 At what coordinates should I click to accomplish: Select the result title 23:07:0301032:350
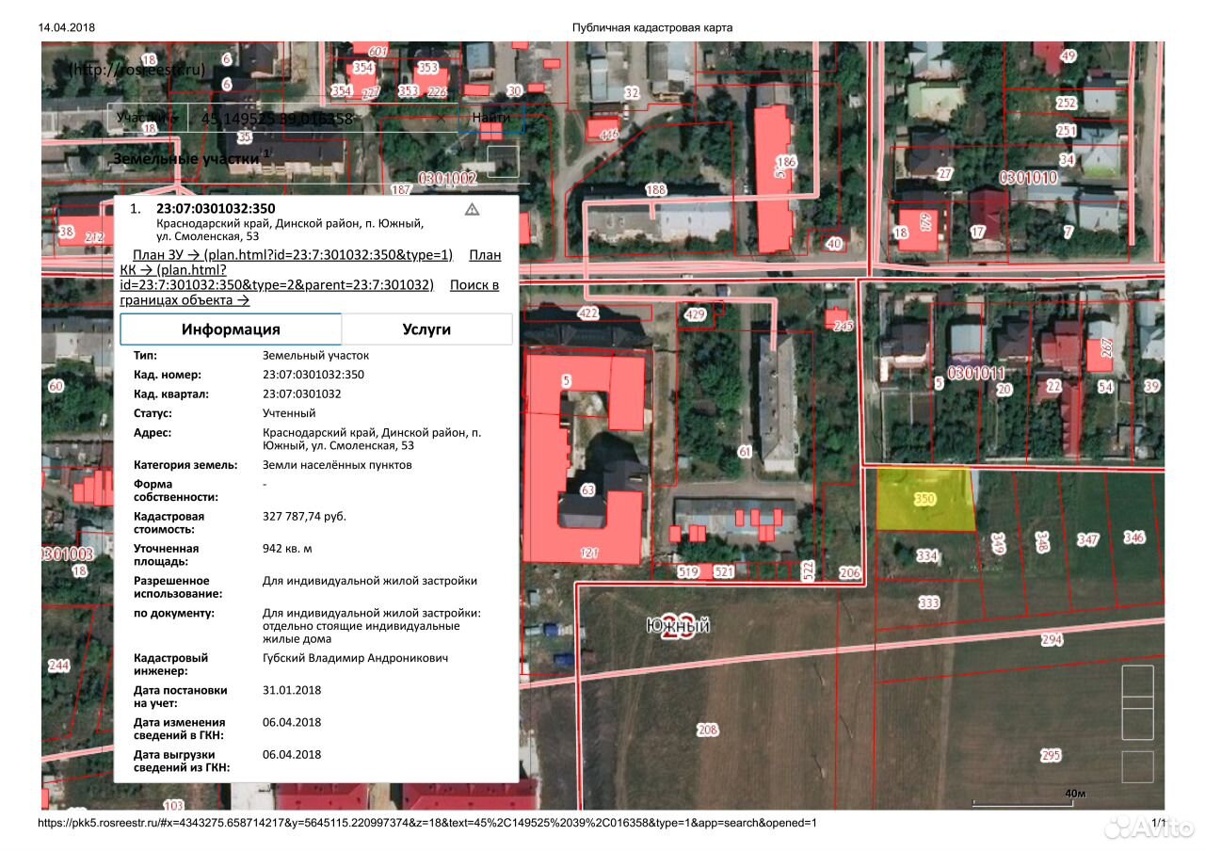point(216,208)
